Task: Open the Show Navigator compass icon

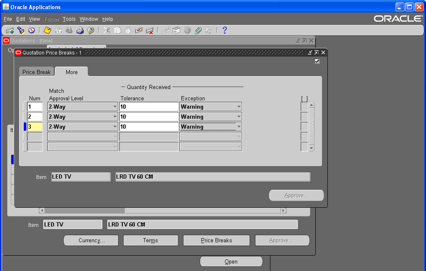Action: [x=32, y=30]
